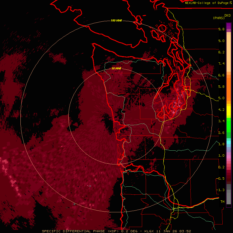Pick the purple top band of the color scale
Image resolution: width=233 pixels, height=233 pixels.
(x=229, y=26)
